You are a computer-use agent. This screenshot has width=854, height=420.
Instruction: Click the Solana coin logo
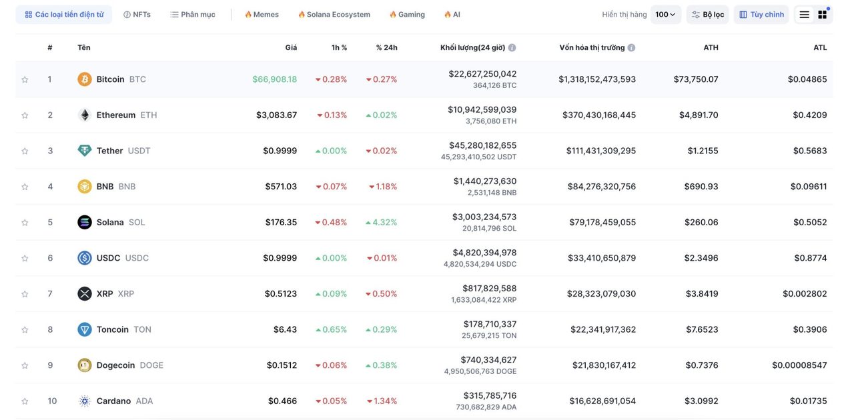pyautogui.click(x=85, y=223)
